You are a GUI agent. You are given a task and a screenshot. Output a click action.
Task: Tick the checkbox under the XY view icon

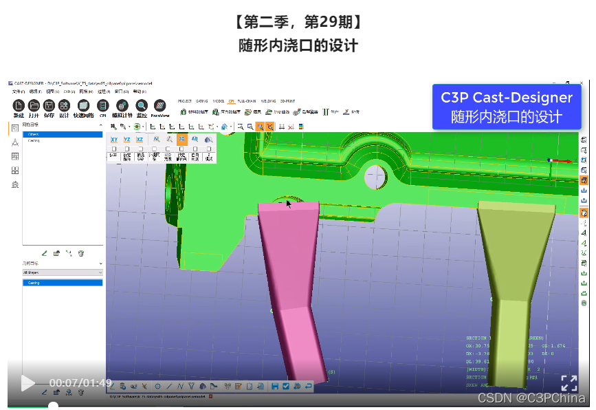click(x=114, y=149)
